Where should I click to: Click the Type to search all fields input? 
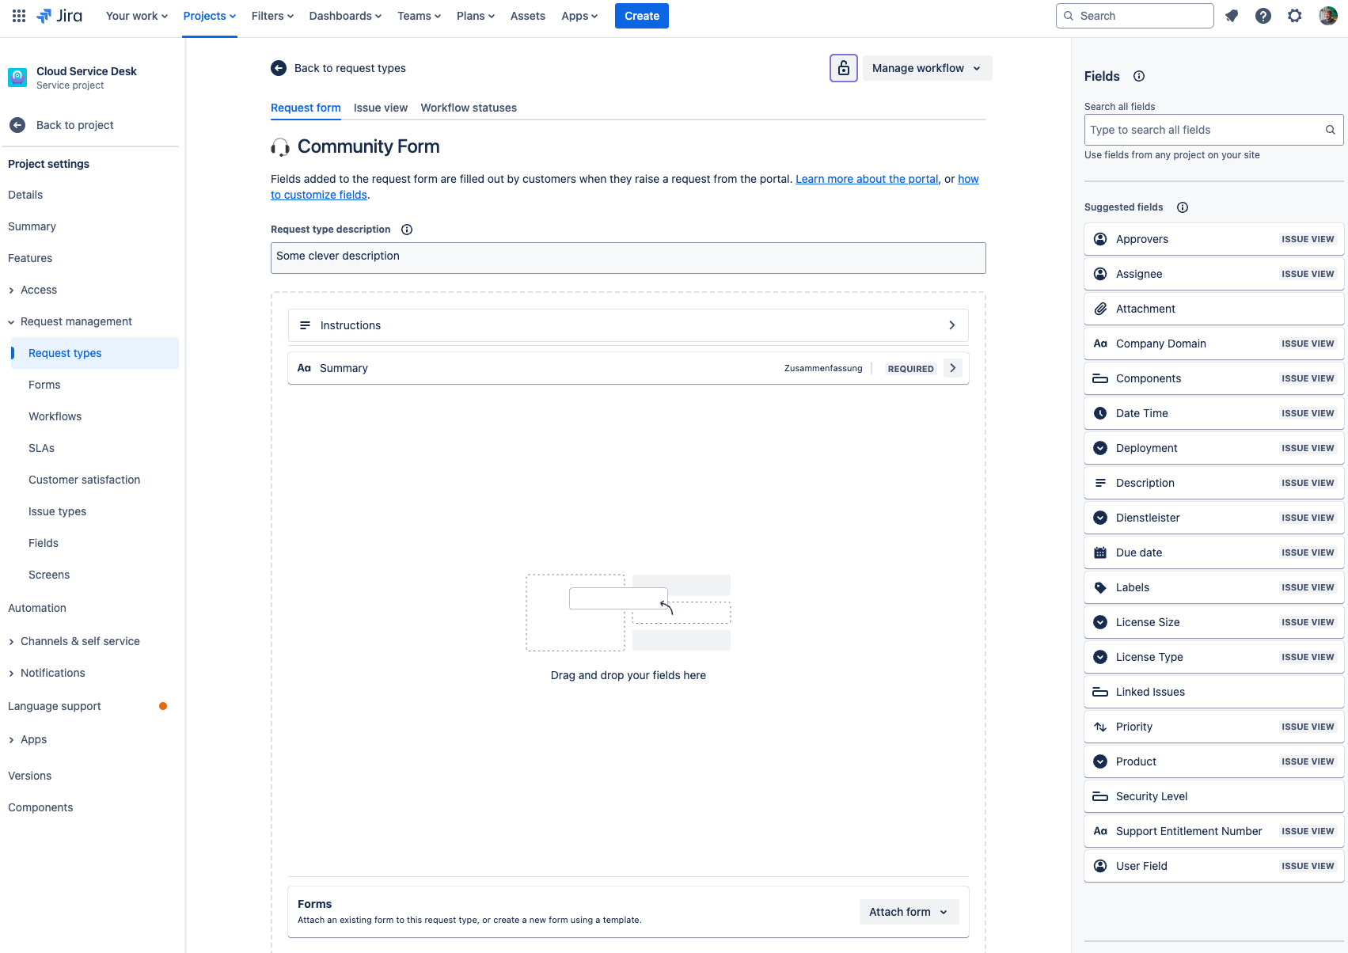click(1187, 129)
